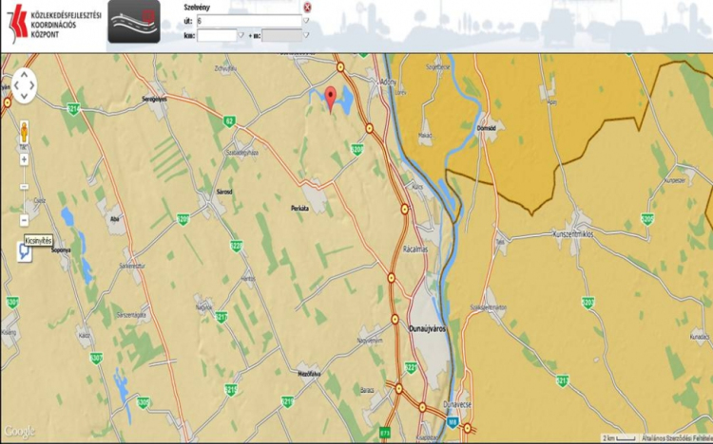Click the Google logo on map
The width and height of the screenshot is (713, 444).
19,432
